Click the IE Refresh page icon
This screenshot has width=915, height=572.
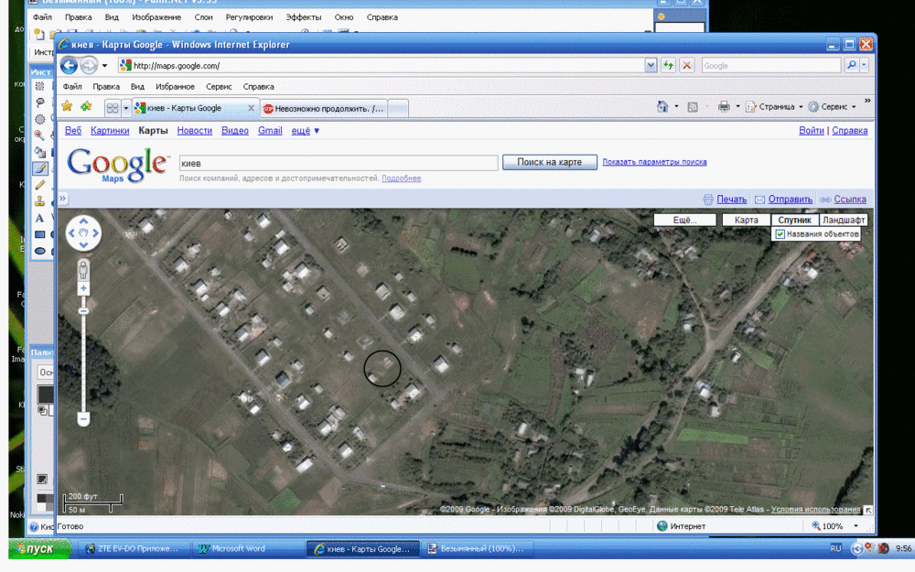click(x=669, y=66)
